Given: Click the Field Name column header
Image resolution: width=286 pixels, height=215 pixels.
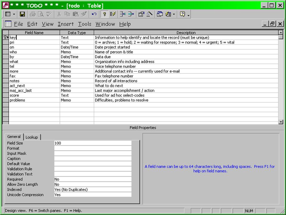Looking at the screenshot, I should click(x=34, y=33).
